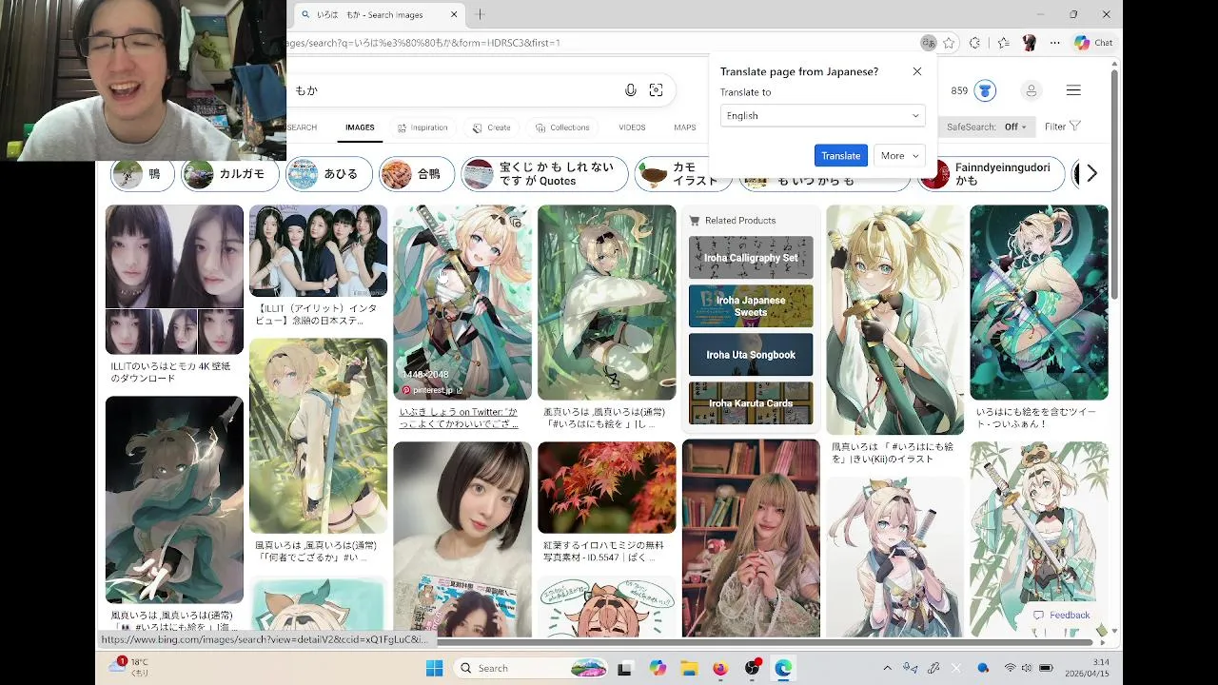Open the Windows Start menu
Image resolution: width=1218 pixels, height=685 pixels.
434,668
